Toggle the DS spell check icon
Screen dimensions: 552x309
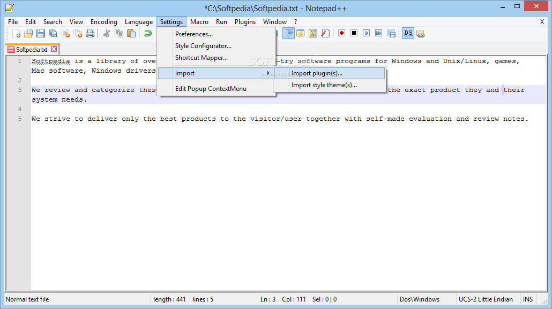(x=408, y=33)
